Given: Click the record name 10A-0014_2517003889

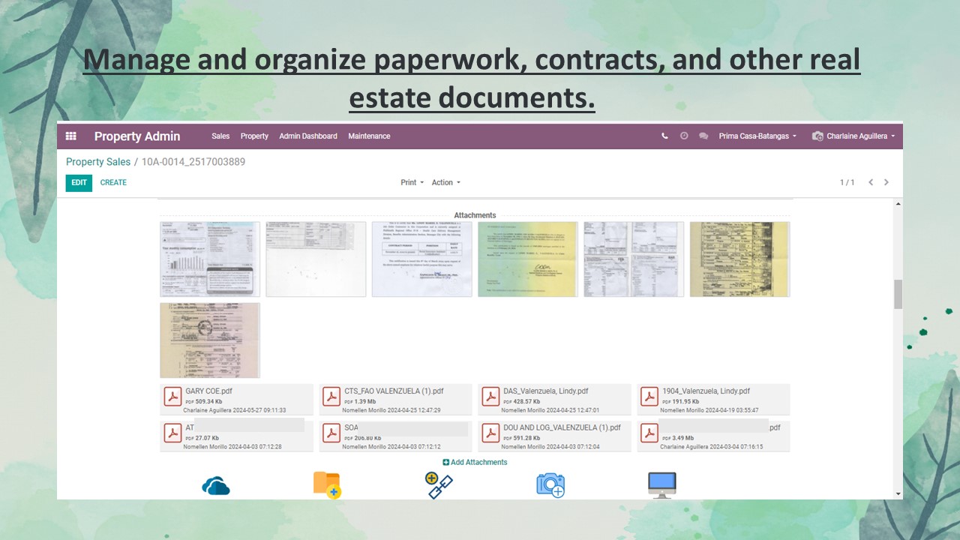Looking at the screenshot, I should [193, 162].
